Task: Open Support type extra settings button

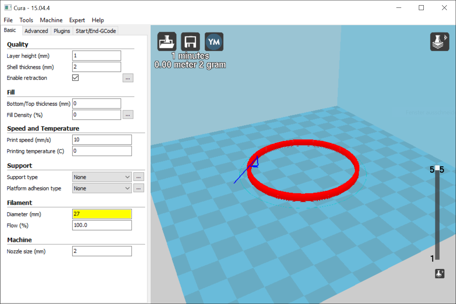Action: [x=139, y=177]
